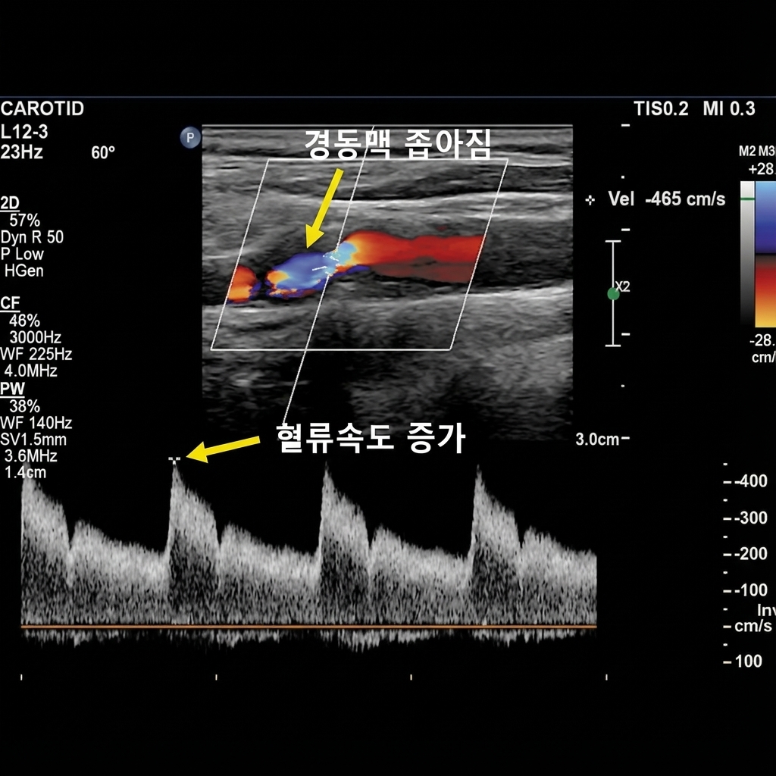Click the L12-3 transducer label

25,132
